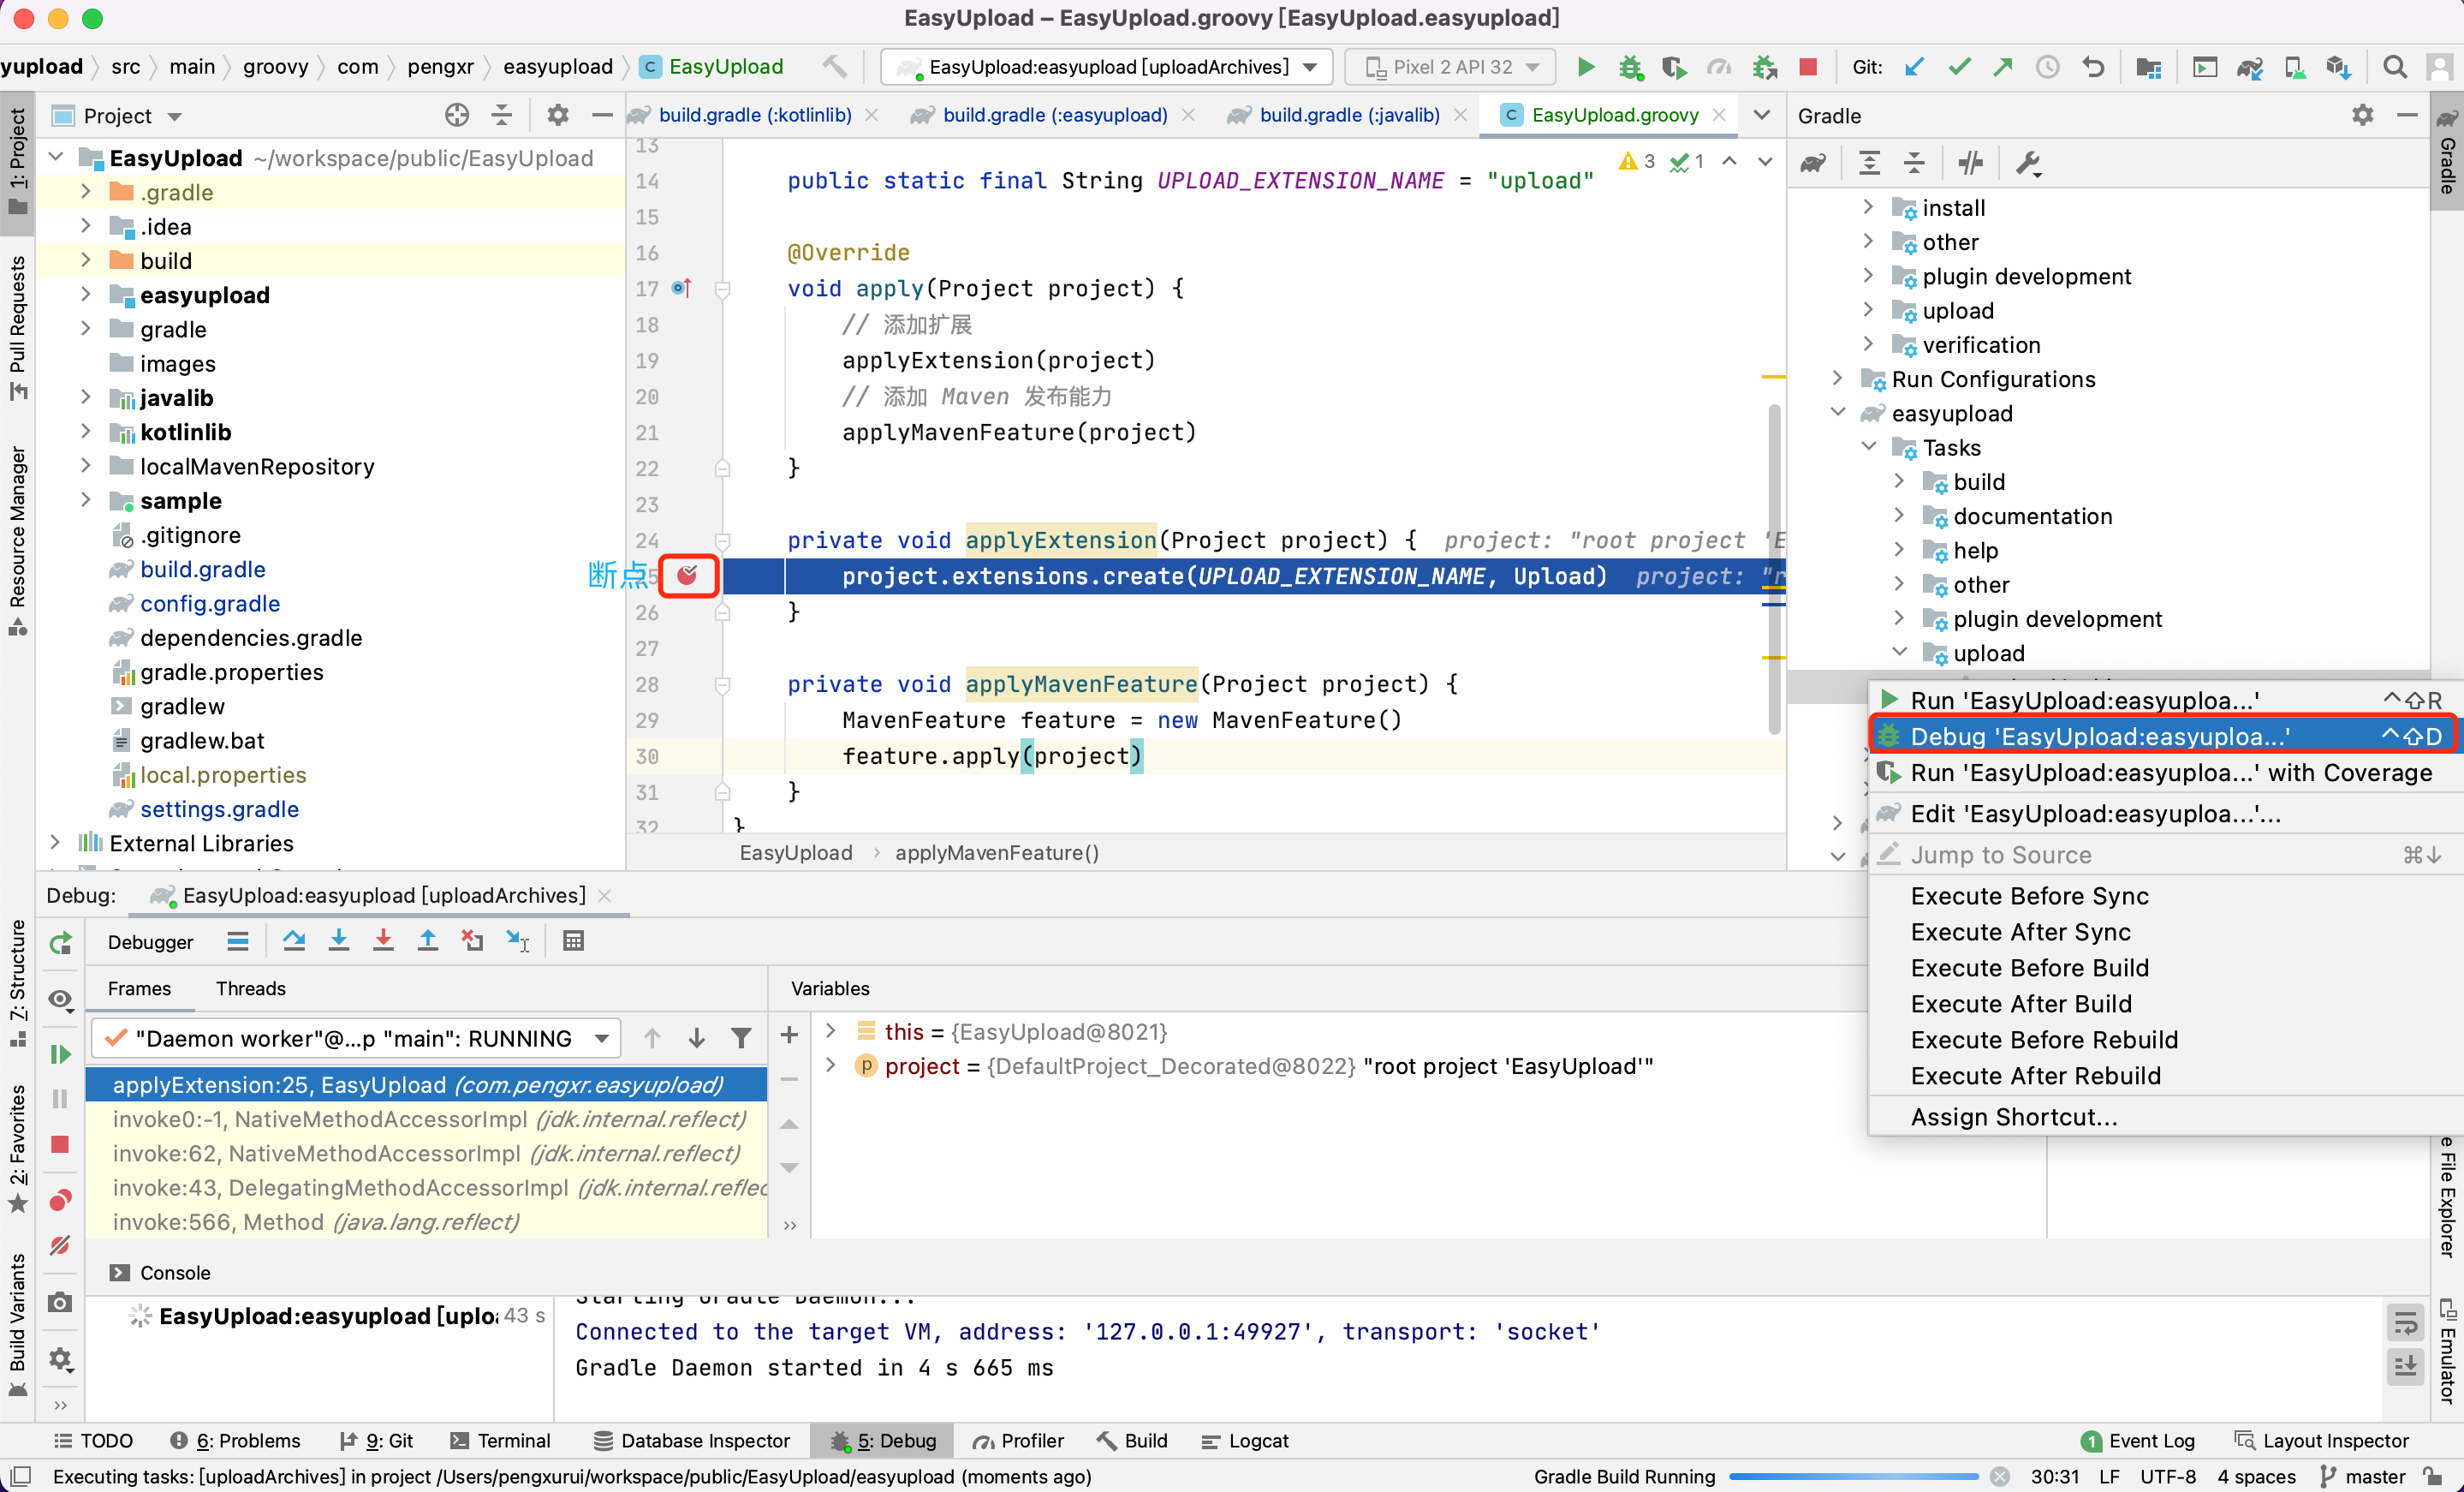Screen dimensions: 2464x1492
Task: Click the rollback undo arrow icon
Action: click(2093, 67)
